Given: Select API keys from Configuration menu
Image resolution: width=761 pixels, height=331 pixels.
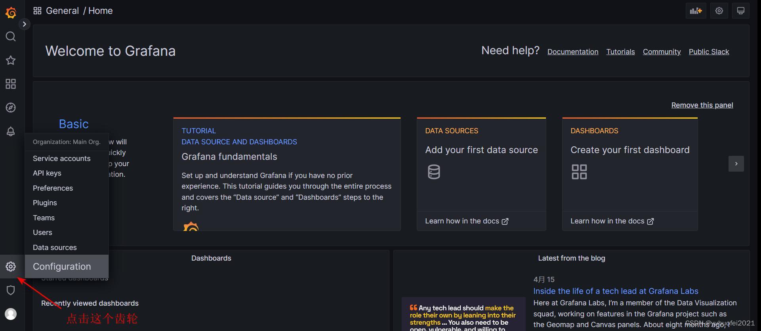Looking at the screenshot, I should click(47, 173).
